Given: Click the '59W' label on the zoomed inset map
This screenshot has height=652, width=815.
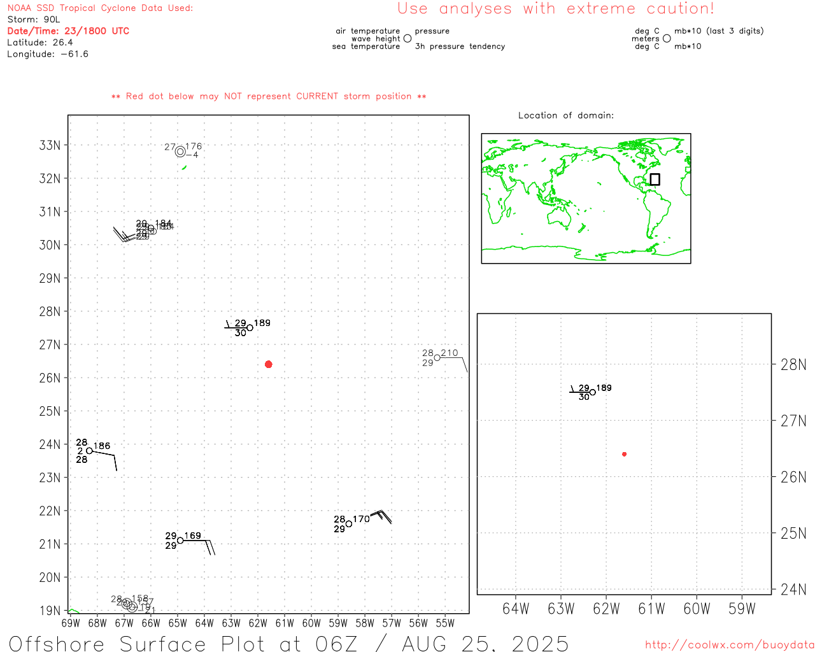Looking at the screenshot, I should point(742,609).
